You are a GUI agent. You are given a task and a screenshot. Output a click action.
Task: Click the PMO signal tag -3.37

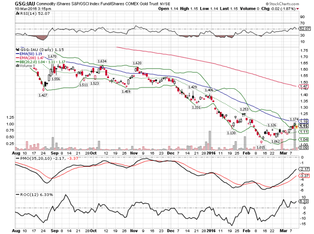[x=304, y=176]
